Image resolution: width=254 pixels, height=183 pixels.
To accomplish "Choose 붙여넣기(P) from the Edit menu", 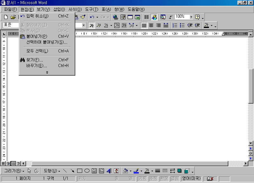I will point(47,36).
